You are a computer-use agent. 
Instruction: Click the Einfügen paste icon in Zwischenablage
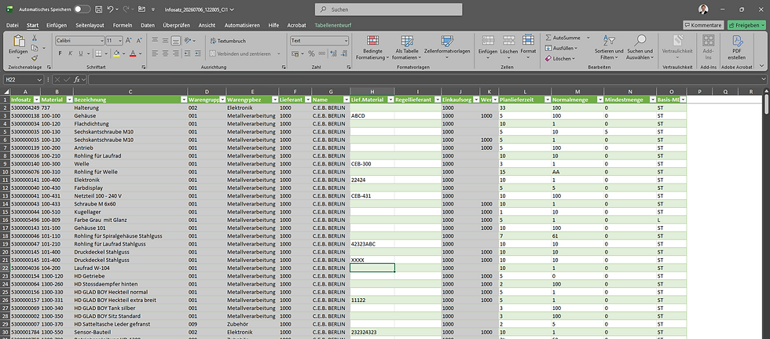coord(18,42)
